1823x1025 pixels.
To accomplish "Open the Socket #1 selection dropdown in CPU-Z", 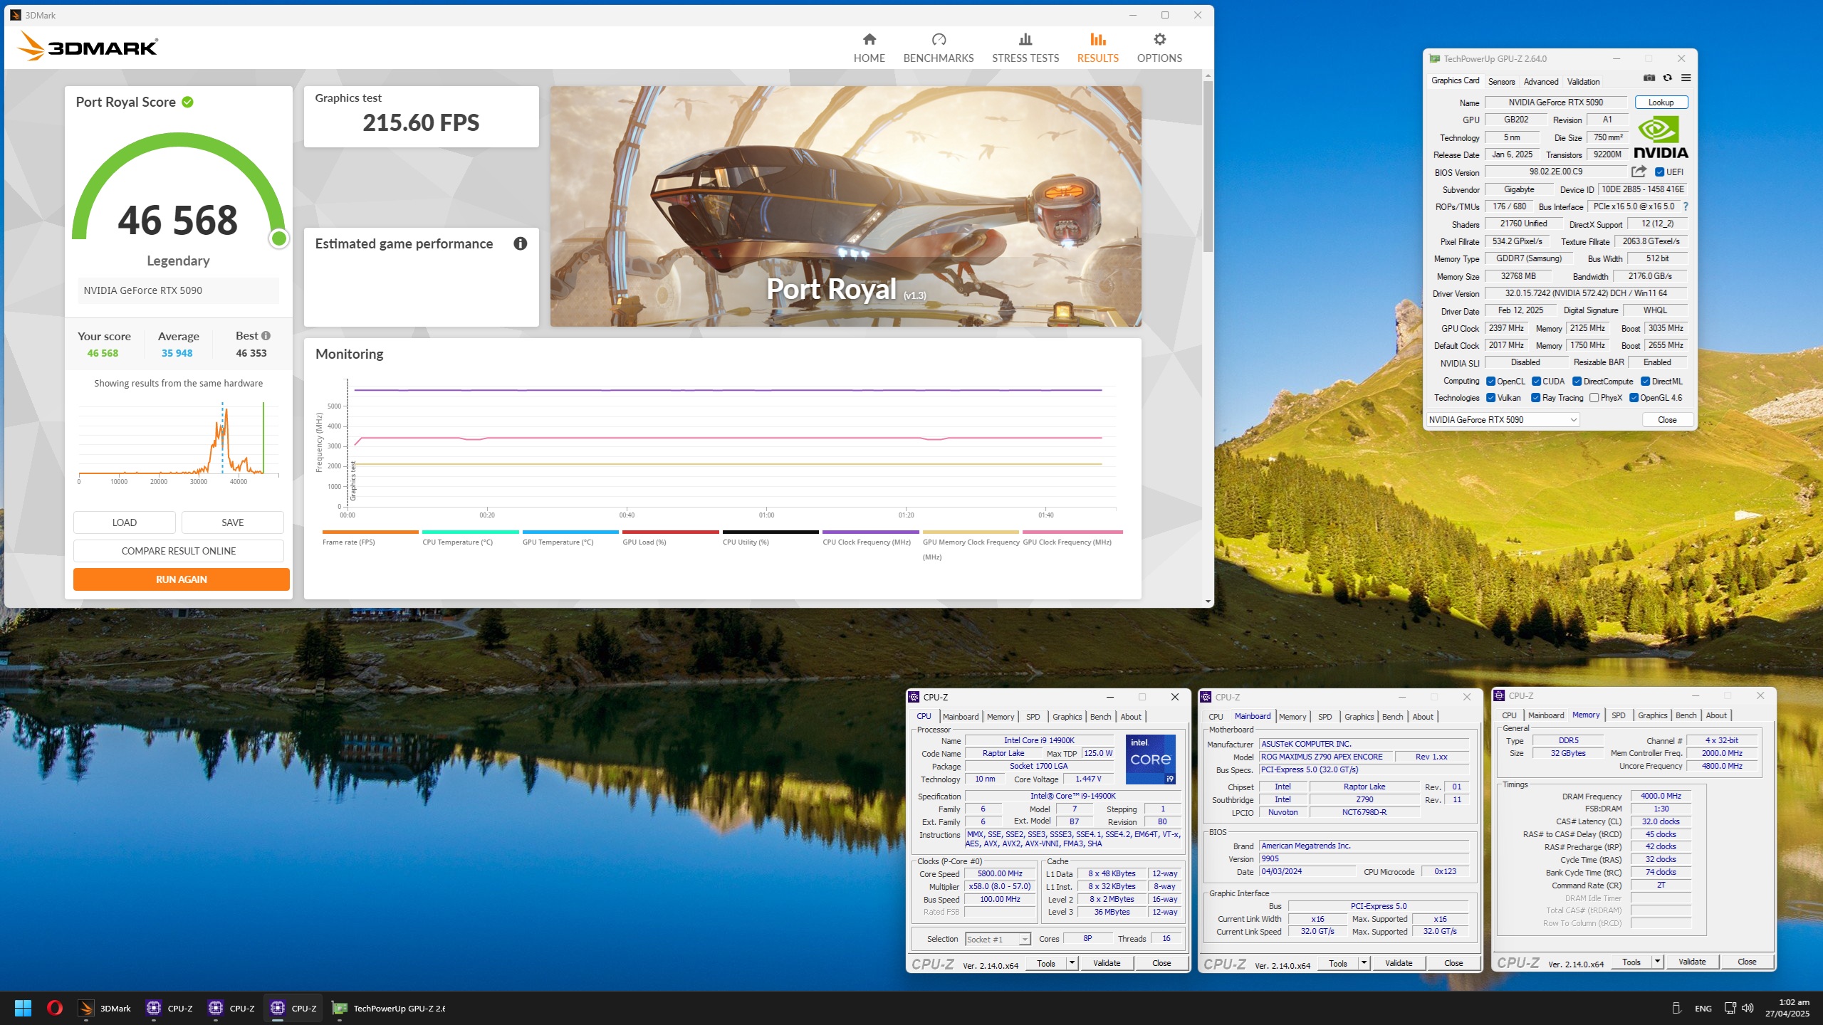I will click(998, 940).
